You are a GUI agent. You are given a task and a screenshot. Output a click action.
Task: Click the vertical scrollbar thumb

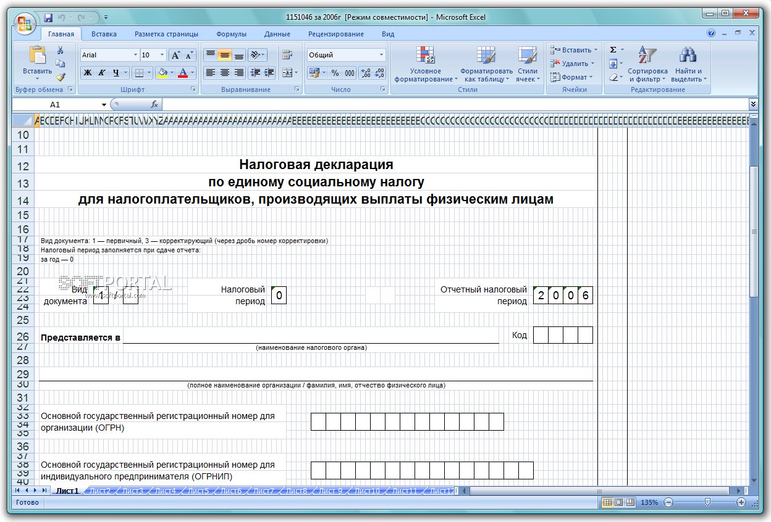[754, 231]
